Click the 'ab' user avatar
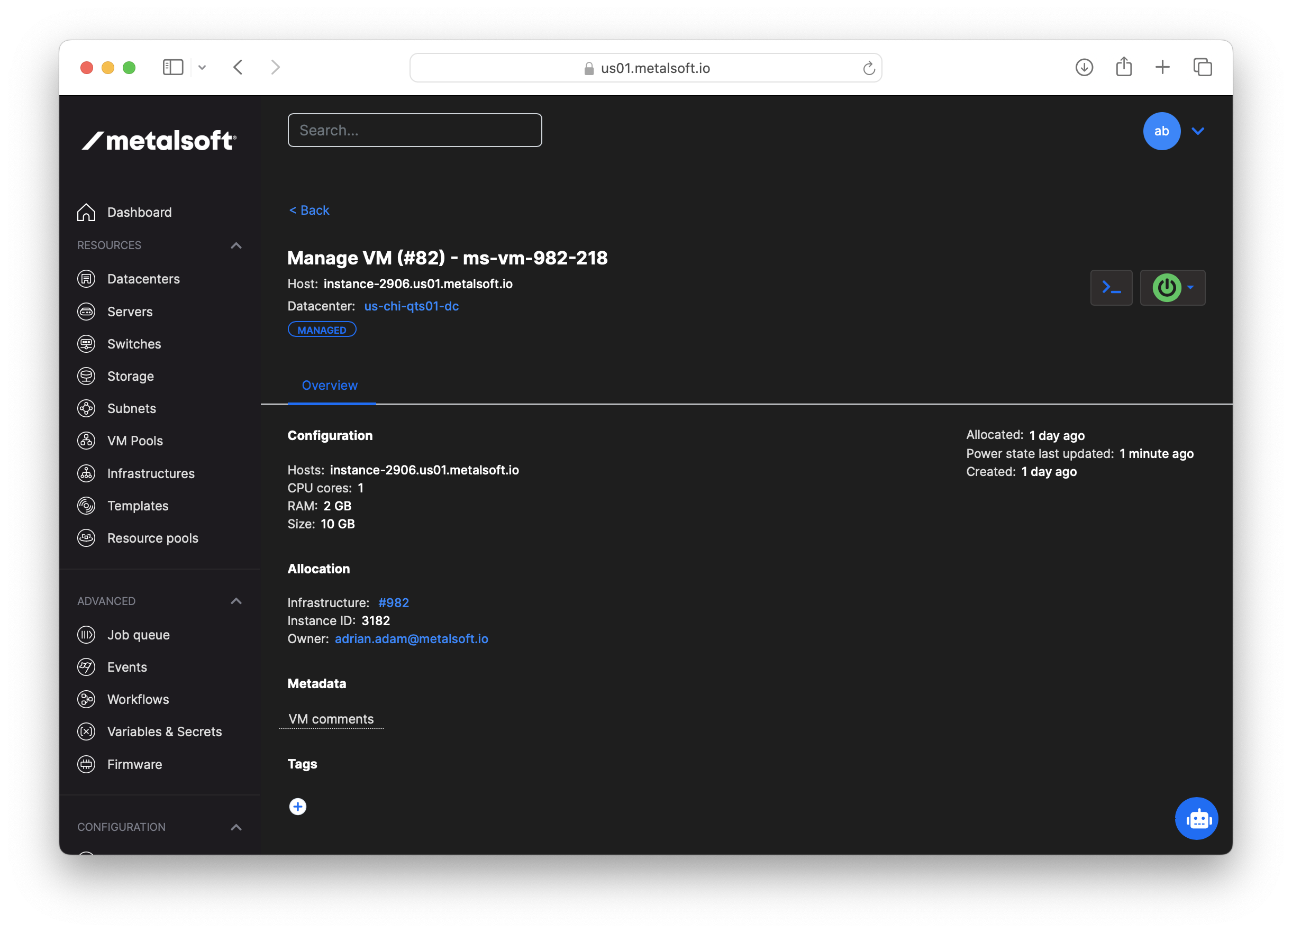This screenshot has height=933, width=1292. [1161, 131]
